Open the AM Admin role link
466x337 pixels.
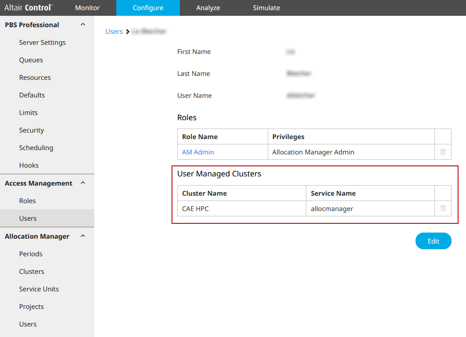tap(198, 152)
